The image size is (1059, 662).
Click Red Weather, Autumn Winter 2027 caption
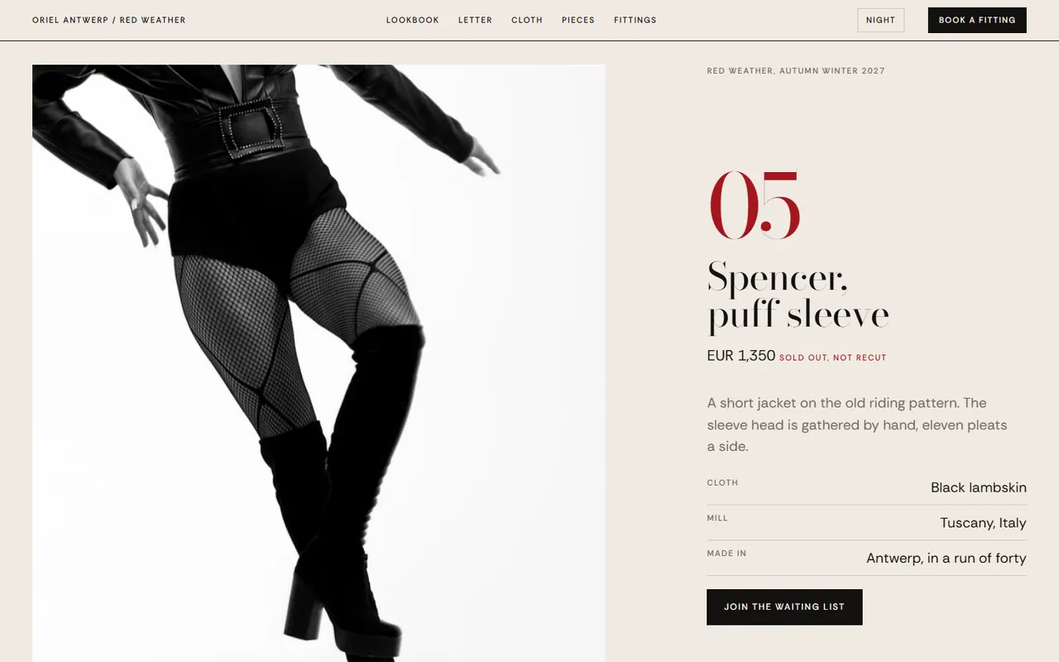pyautogui.click(x=796, y=71)
